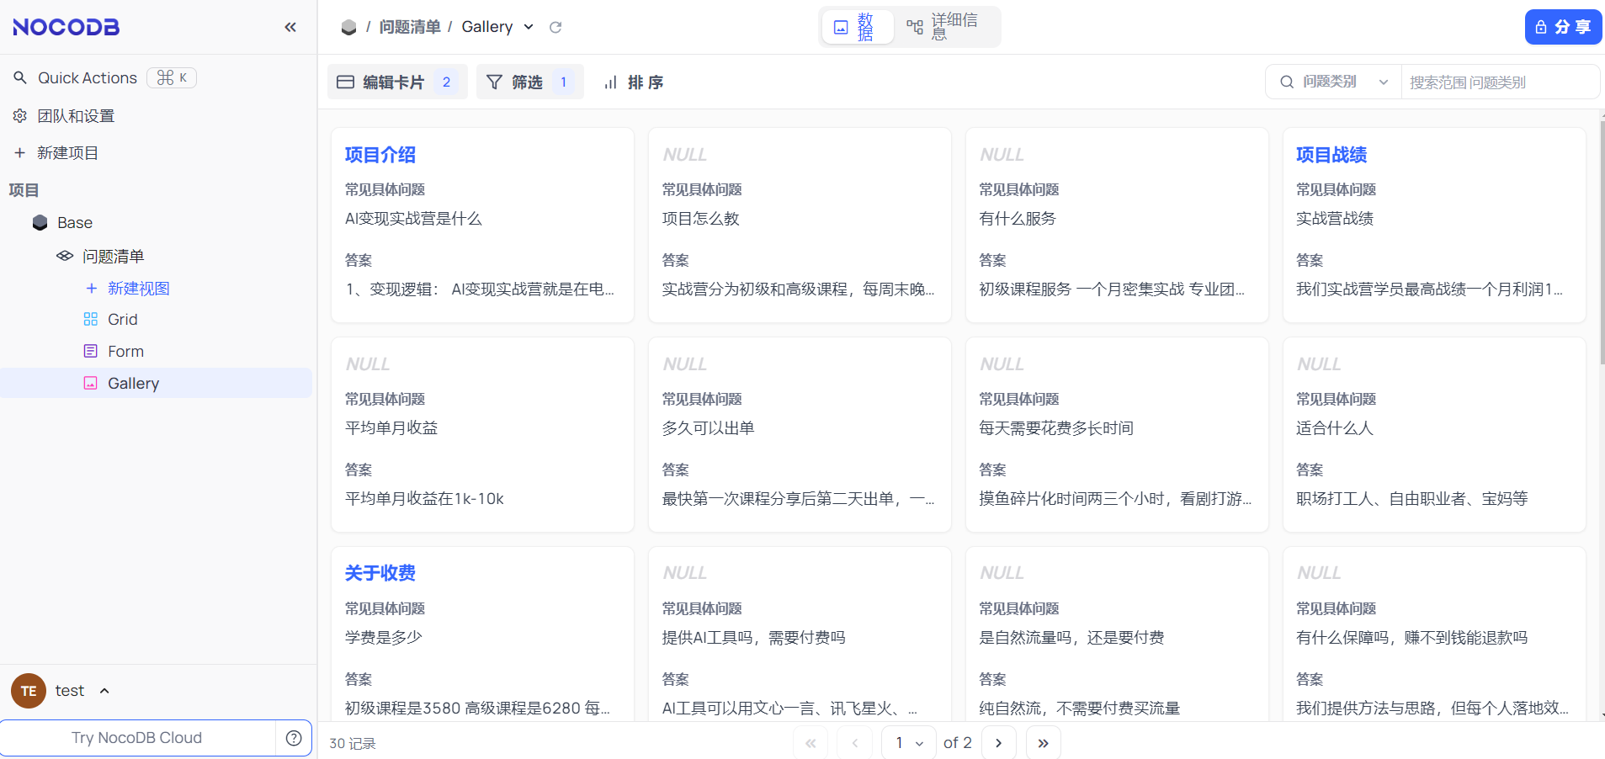The width and height of the screenshot is (1605, 759).
Task: Open the Gallery view dropdown in breadcrumb
Action: click(497, 27)
